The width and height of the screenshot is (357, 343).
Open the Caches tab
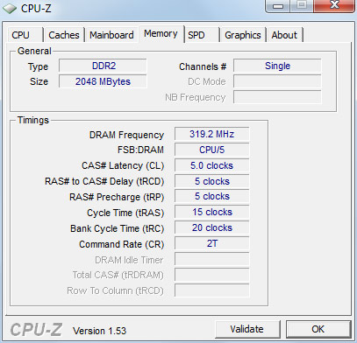pyautogui.click(x=64, y=35)
